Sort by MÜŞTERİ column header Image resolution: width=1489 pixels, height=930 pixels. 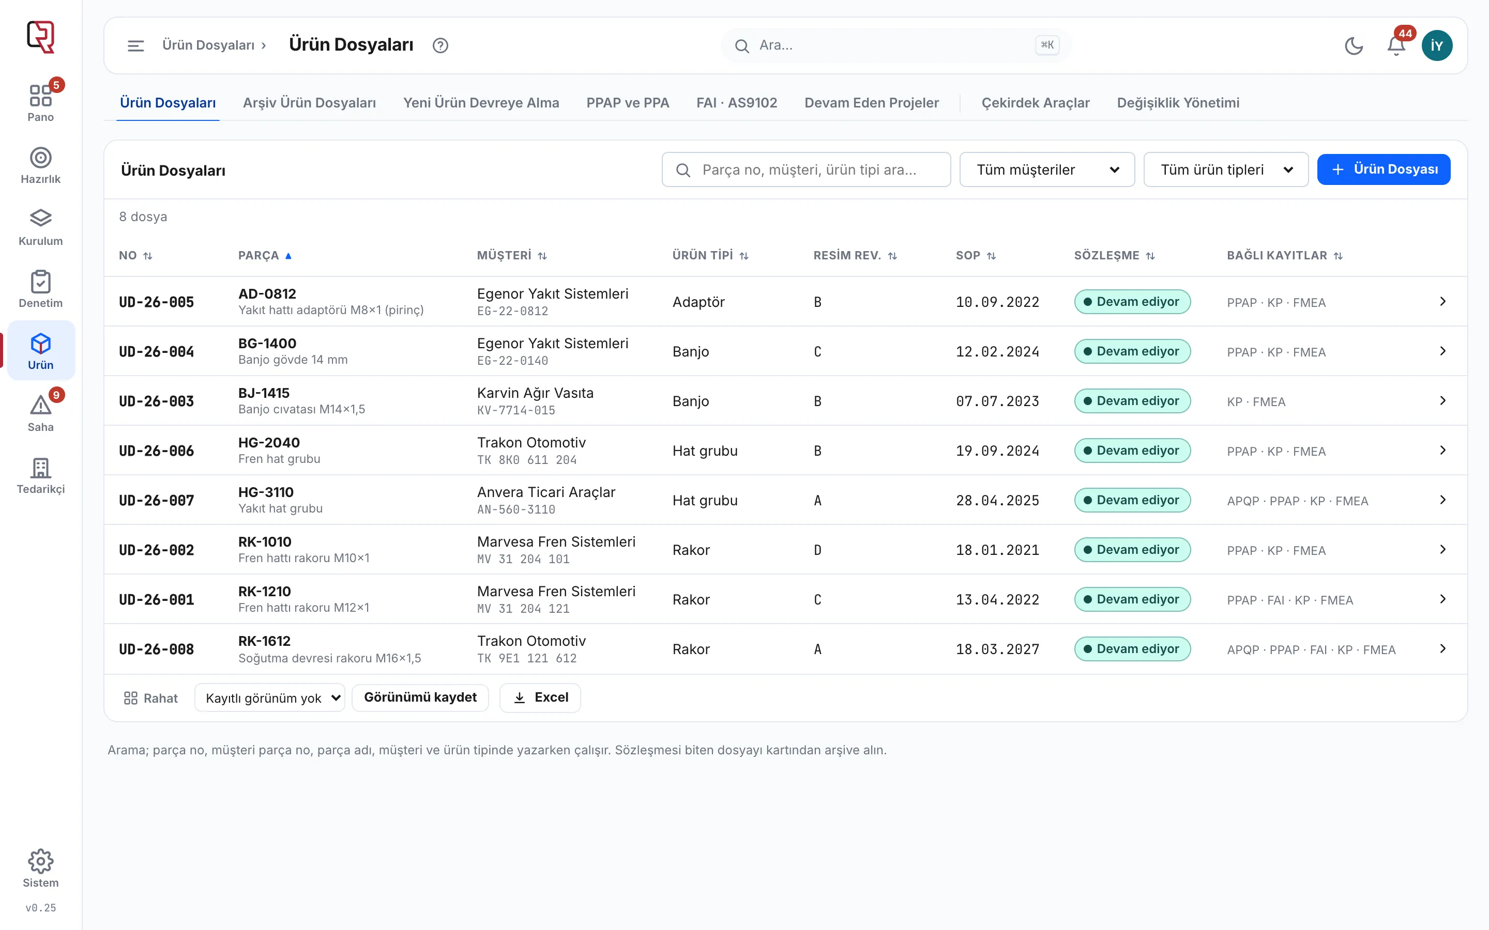click(512, 255)
